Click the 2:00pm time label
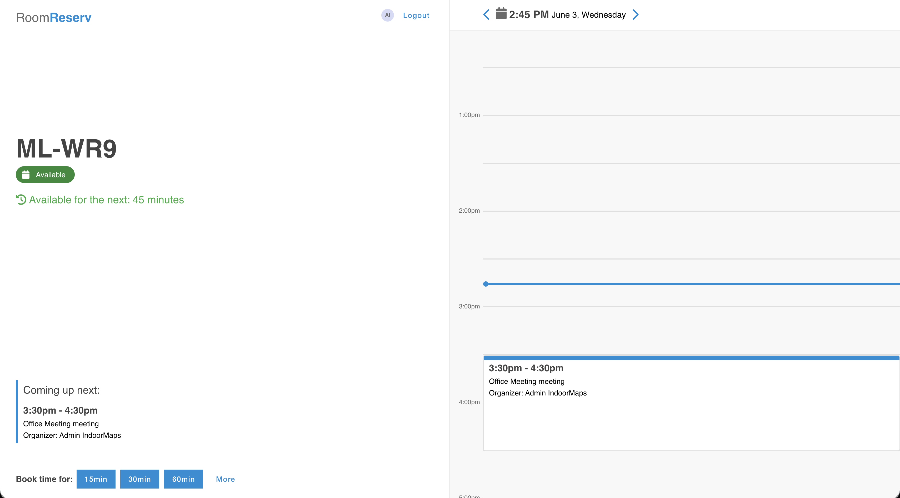 tap(469, 210)
